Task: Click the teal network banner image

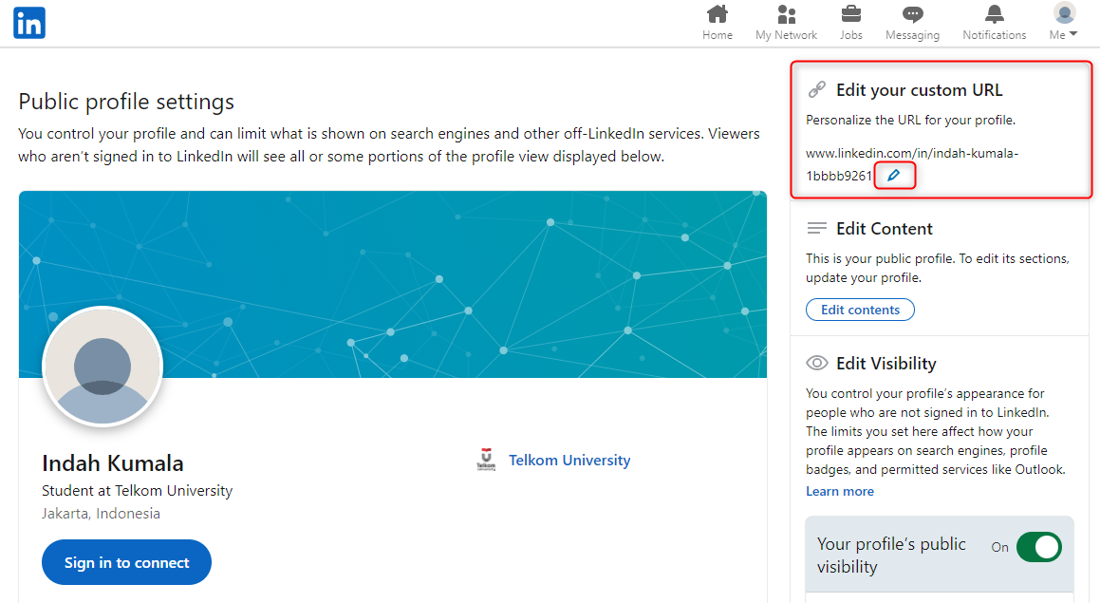Action: point(393,284)
